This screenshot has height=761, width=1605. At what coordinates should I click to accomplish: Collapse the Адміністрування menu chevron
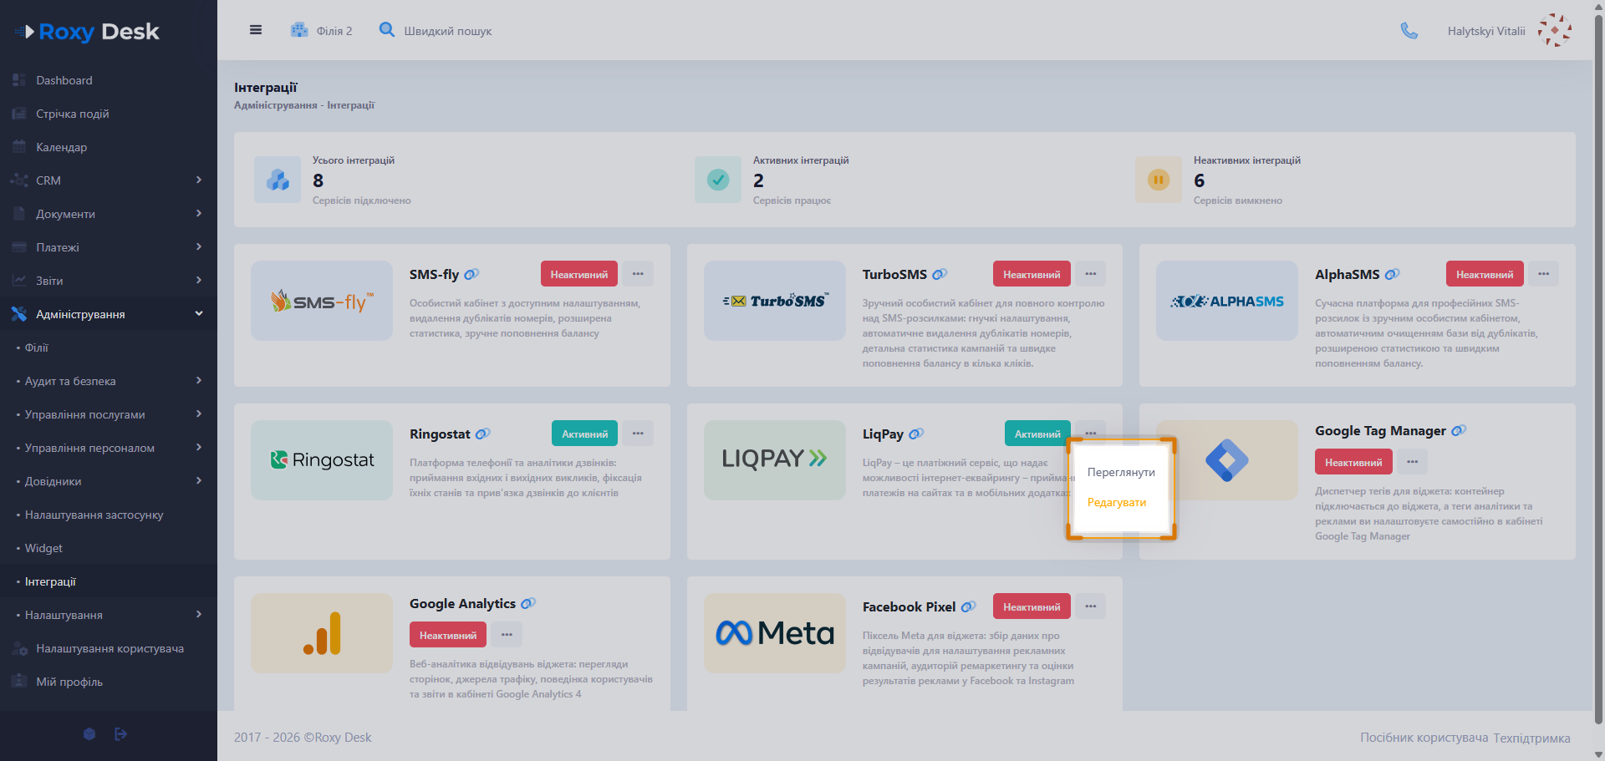pyautogui.click(x=199, y=313)
